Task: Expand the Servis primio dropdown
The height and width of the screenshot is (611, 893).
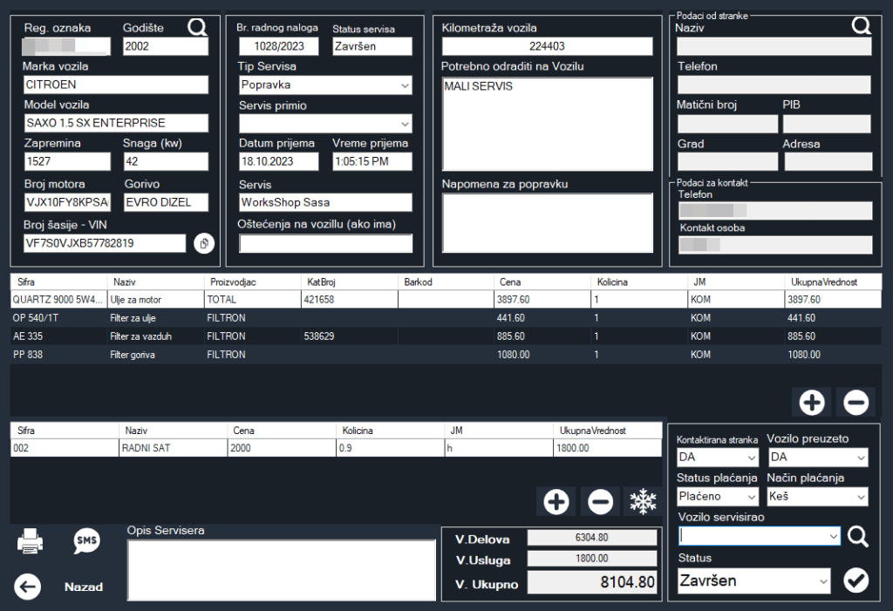Action: coord(325,124)
